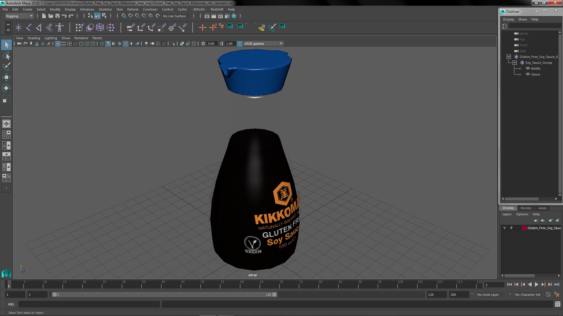Click the red color swatch of the layer
This screenshot has width=563, height=316.
pos(524,228)
